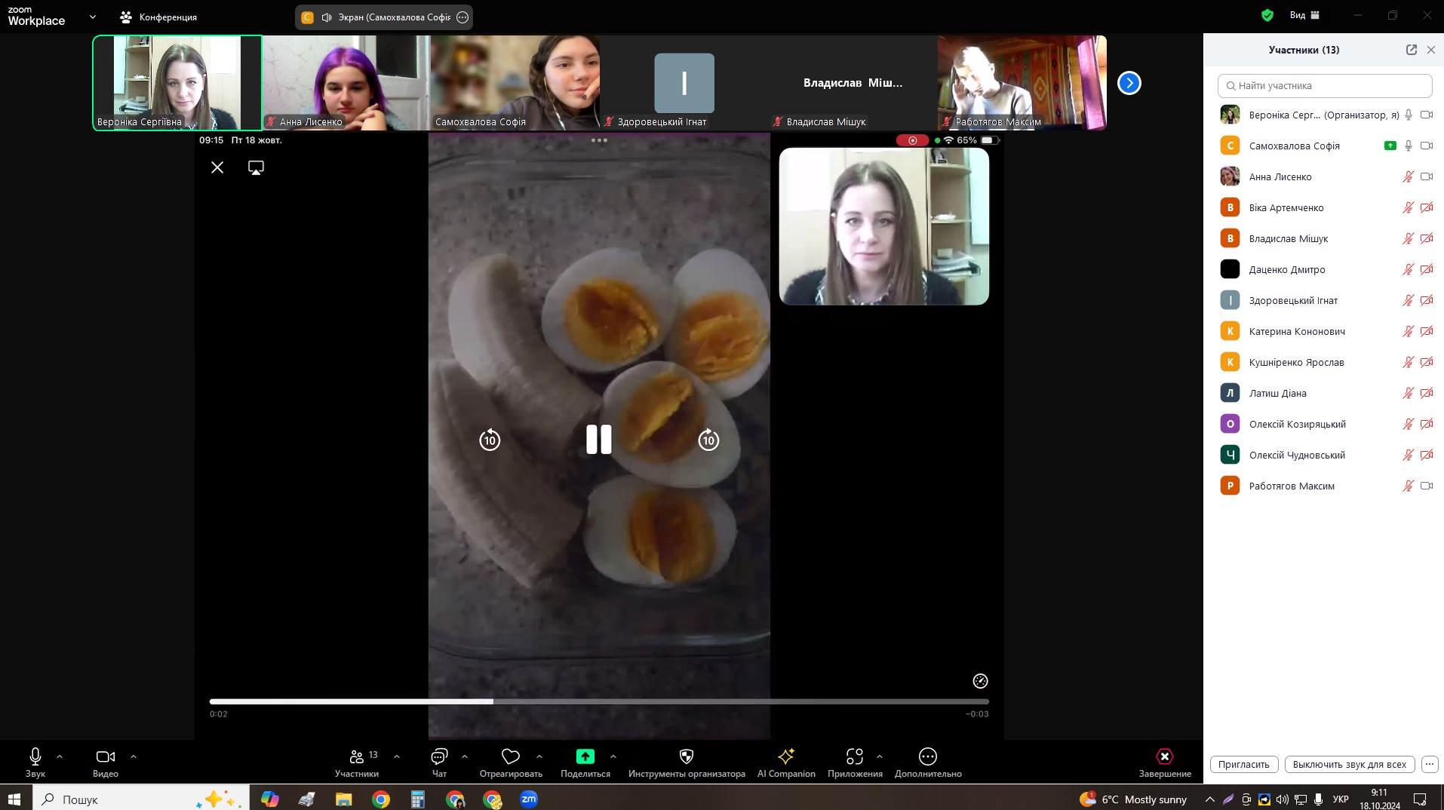The width and height of the screenshot is (1444, 810).
Task: Expand audio settings arrow beside microphone
Action: (x=60, y=756)
